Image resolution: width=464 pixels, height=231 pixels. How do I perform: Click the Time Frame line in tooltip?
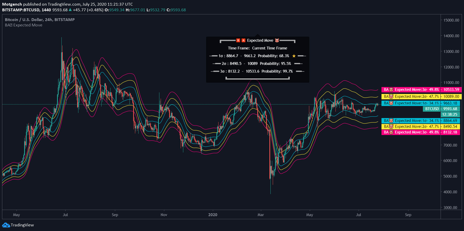(258, 48)
